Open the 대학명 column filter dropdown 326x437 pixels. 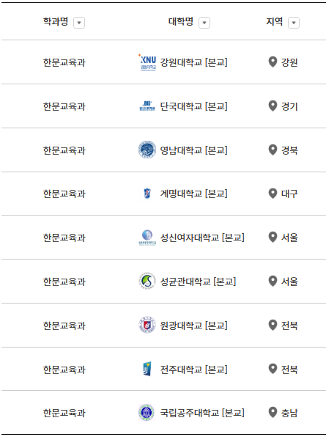point(204,23)
